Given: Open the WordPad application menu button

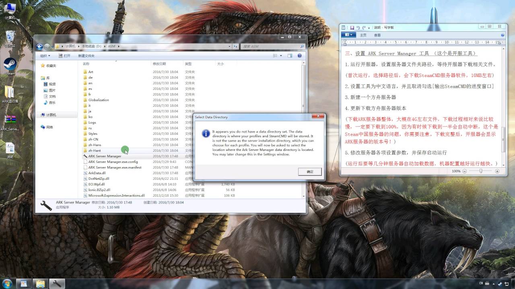Looking at the screenshot, I should (x=348, y=35).
